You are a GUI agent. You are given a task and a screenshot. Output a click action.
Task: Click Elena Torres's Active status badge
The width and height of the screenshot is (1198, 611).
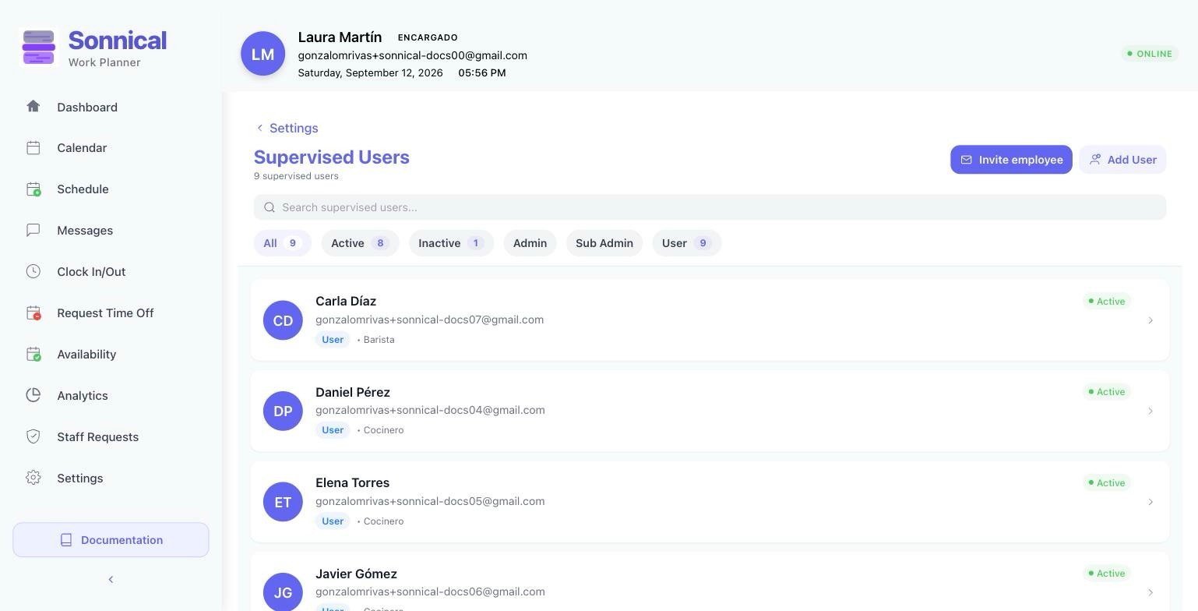coord(1107,482)
